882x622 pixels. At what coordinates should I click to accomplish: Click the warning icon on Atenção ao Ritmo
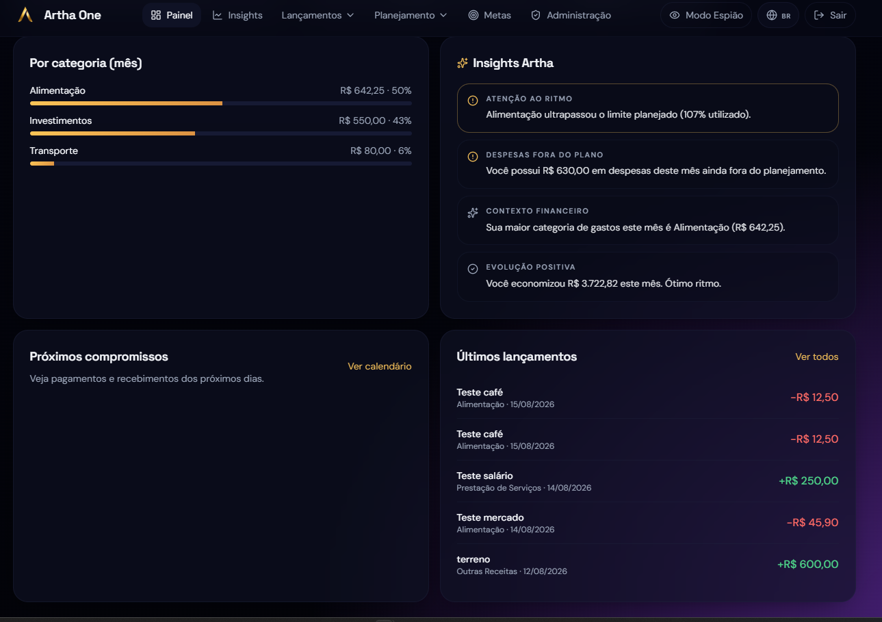pyautogui.click(x=473, y=101)
